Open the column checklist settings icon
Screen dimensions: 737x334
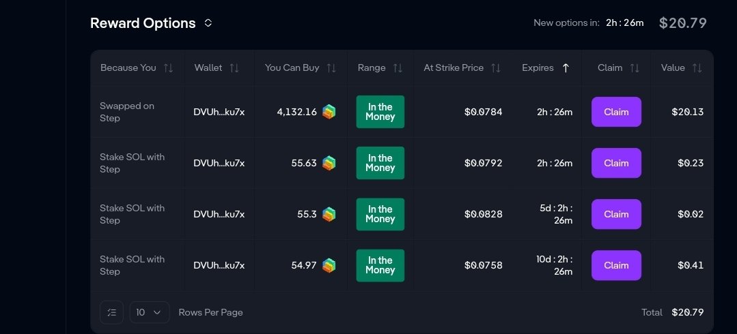click(x=112, y=312)
